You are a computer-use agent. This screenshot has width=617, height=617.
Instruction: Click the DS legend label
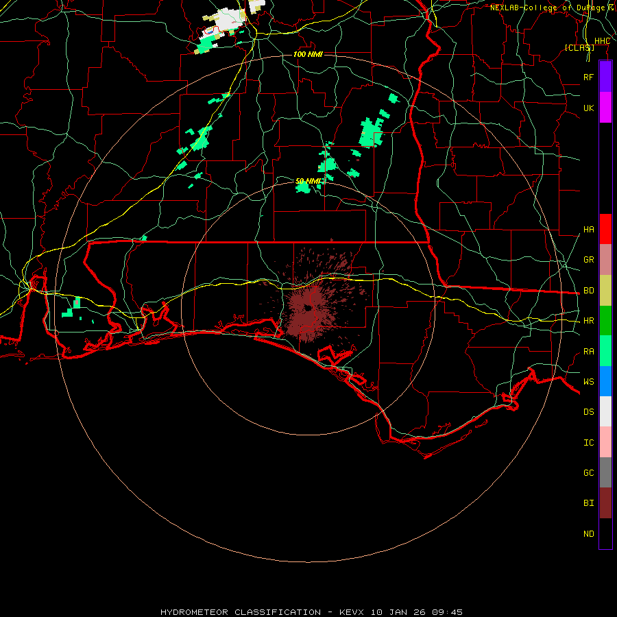point(588,412)
